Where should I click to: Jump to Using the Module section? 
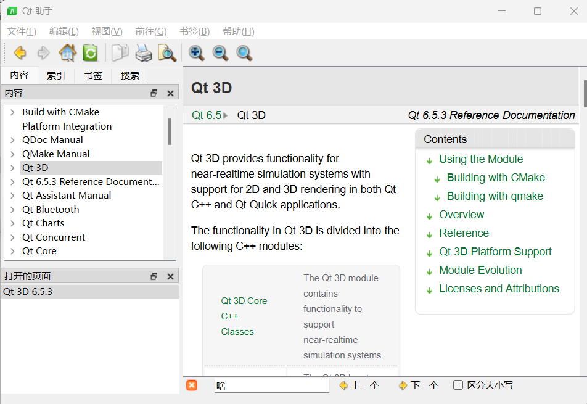481,159
